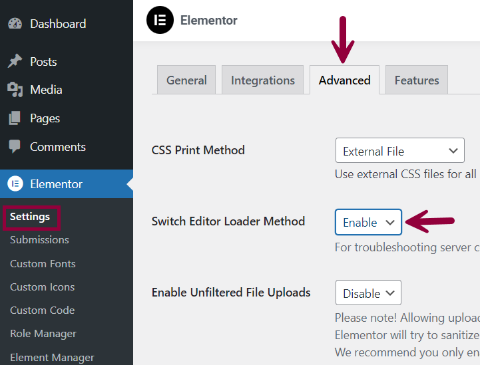The width and height of the screenshot is (480, 365).
Task: Open the Role Manager link
Action: 43,334
